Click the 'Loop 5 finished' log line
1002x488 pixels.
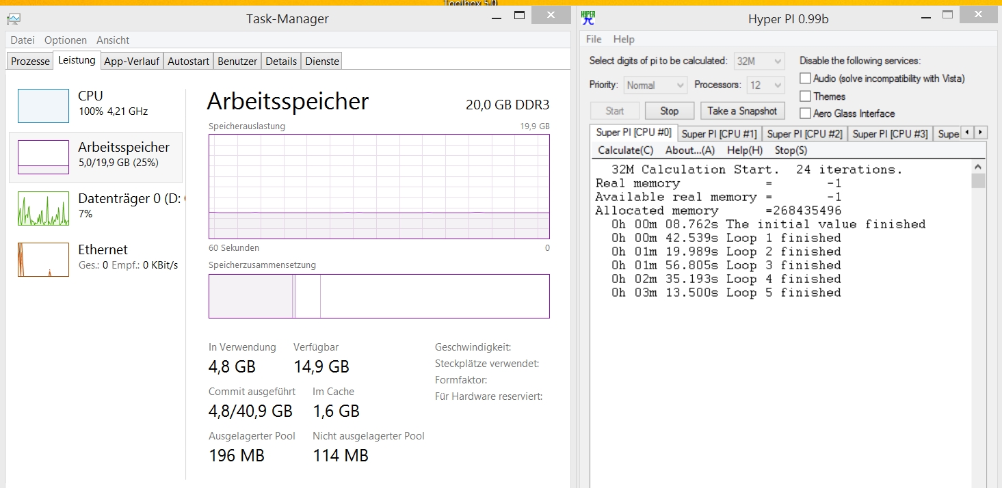click(726, 293)
